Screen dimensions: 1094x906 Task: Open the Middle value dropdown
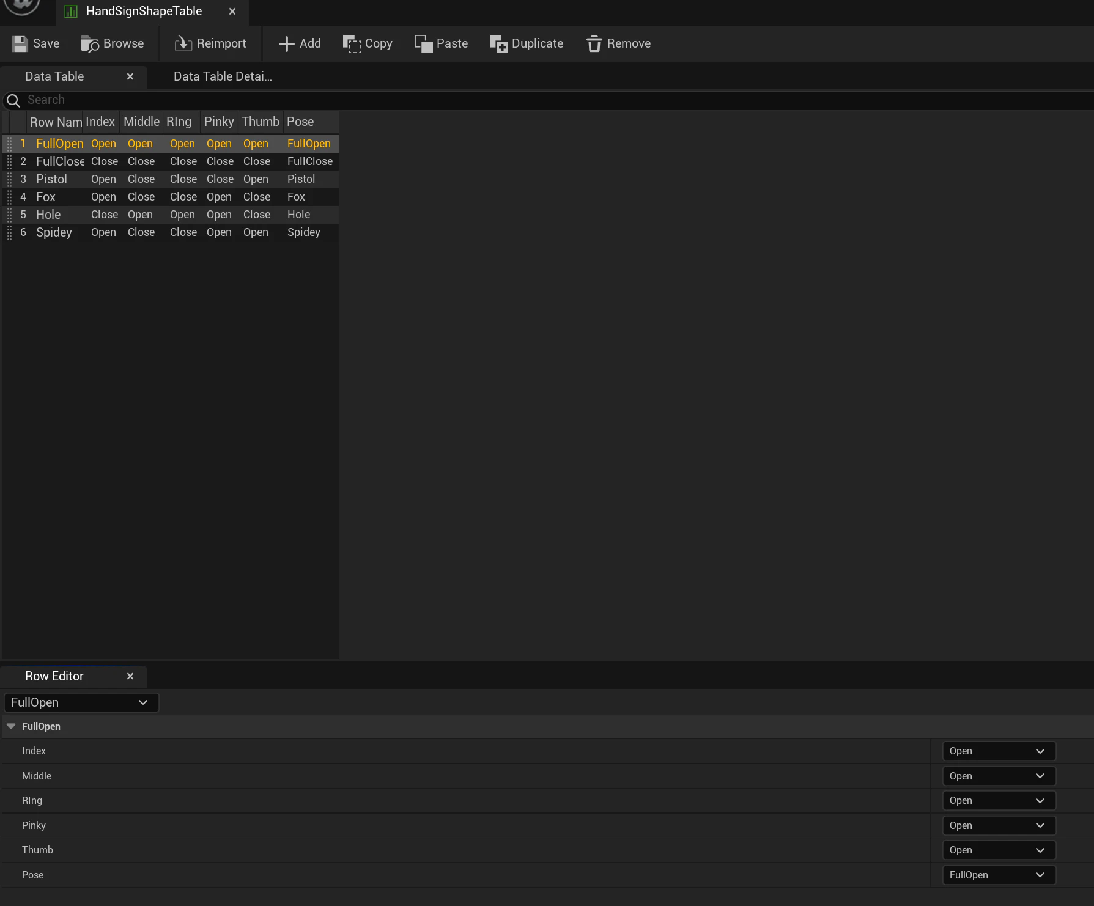[999, 776]
